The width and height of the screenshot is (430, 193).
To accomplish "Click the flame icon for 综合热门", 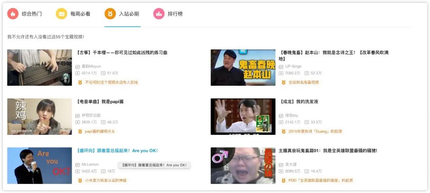I will point(13,14).
